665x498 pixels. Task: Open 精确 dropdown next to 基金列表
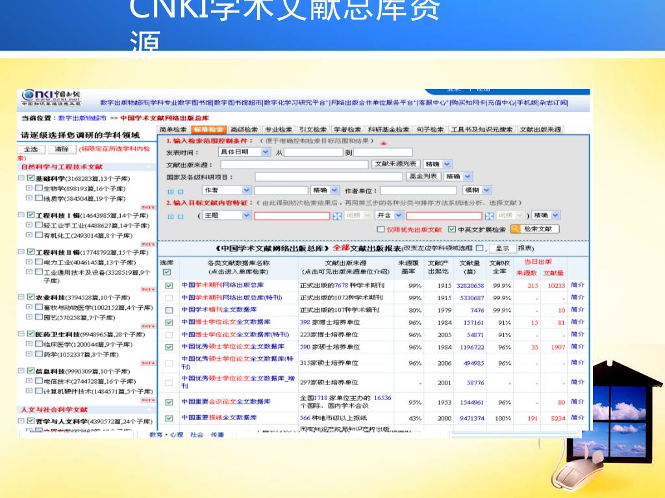[x=458, y=176]
